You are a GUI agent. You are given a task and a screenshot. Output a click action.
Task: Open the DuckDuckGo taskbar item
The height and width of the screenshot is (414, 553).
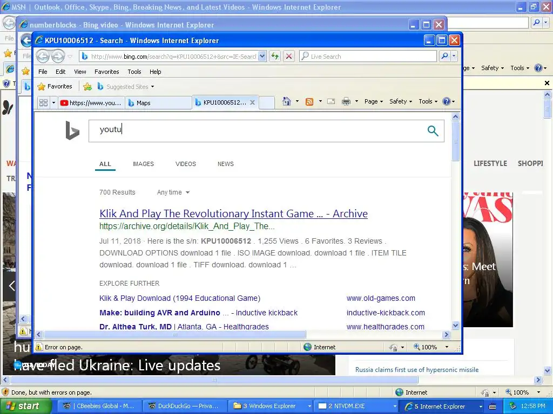click(x=185, y=406)
